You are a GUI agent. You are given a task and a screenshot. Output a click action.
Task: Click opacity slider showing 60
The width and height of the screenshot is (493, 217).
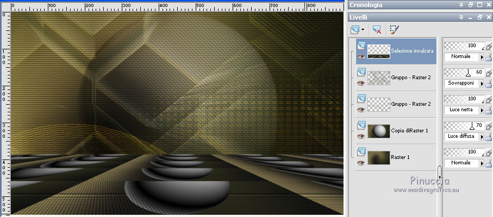pyautogui.click(x=464, y=73)
